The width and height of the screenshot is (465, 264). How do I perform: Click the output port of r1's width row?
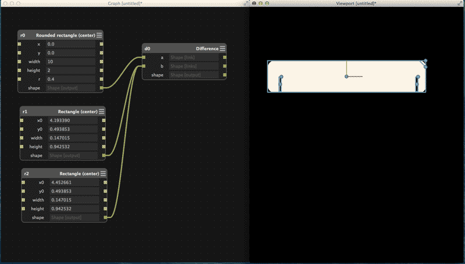(x=103, y=138)
